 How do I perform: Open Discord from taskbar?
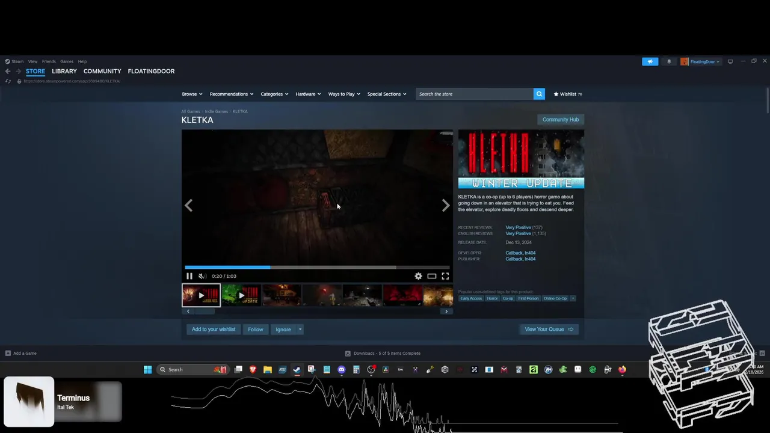[x=342, y=369]
